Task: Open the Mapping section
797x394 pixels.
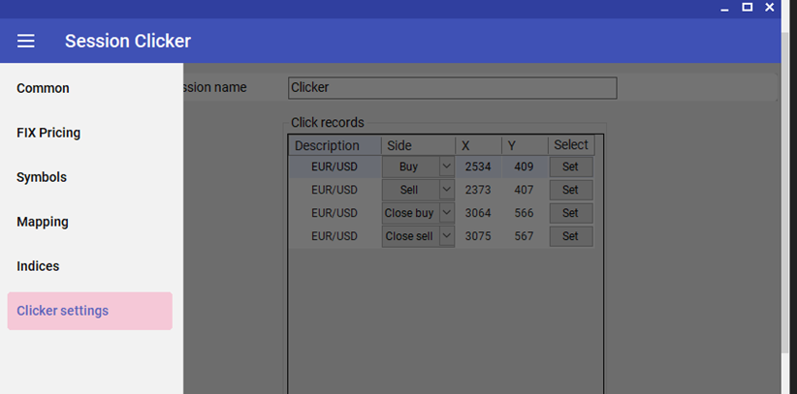Action: 43,222
